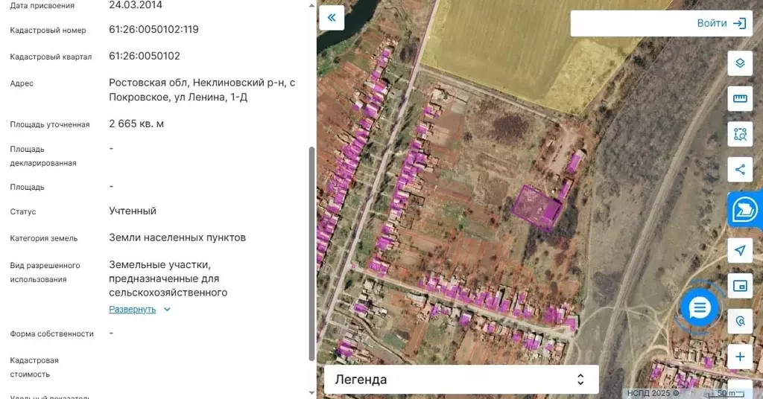This screenshot has height=399, width=763.
Task: Click the 50 m map scale indicator
Action: coord(726,393)
